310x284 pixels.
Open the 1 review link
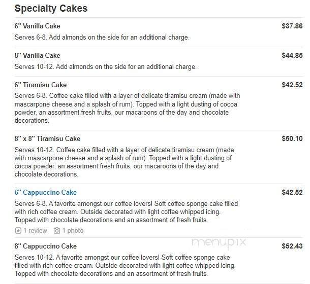click(x=35, y=231)
